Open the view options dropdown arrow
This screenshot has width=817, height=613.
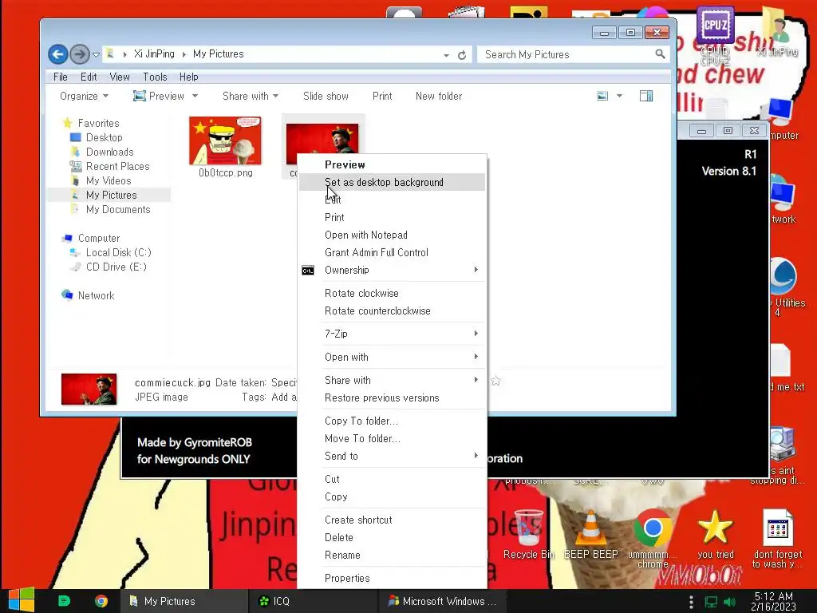tap(619, 96)
